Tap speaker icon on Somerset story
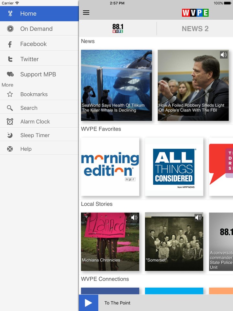This screenshot has width=233, height=311. click(198, 218)
